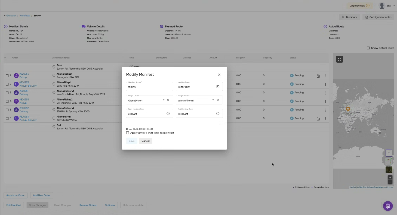Open the Summary tab
Image resolution: width=397 pixels, height=215 pixels.
click(349, 17)
